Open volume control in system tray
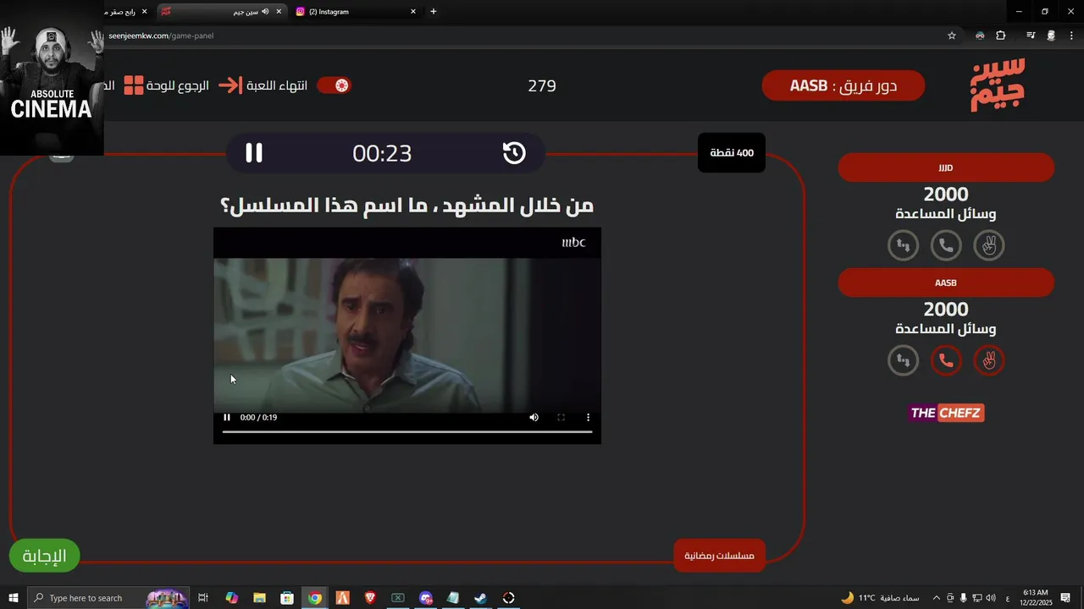Viewport: 1084px width, 609px height. click(991, 598)
